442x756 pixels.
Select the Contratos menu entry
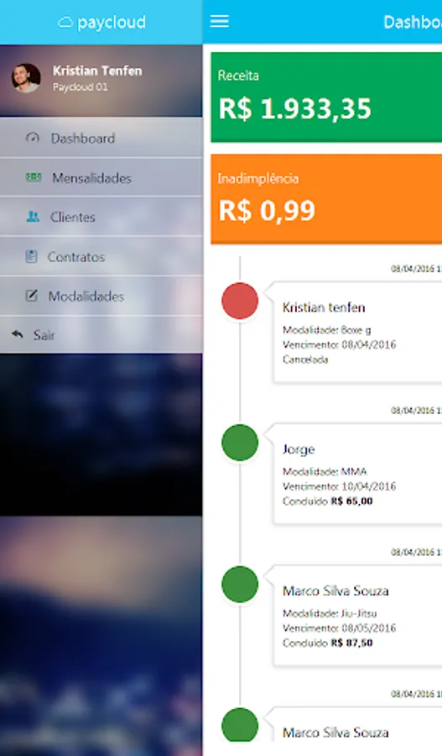coord(101,256)
